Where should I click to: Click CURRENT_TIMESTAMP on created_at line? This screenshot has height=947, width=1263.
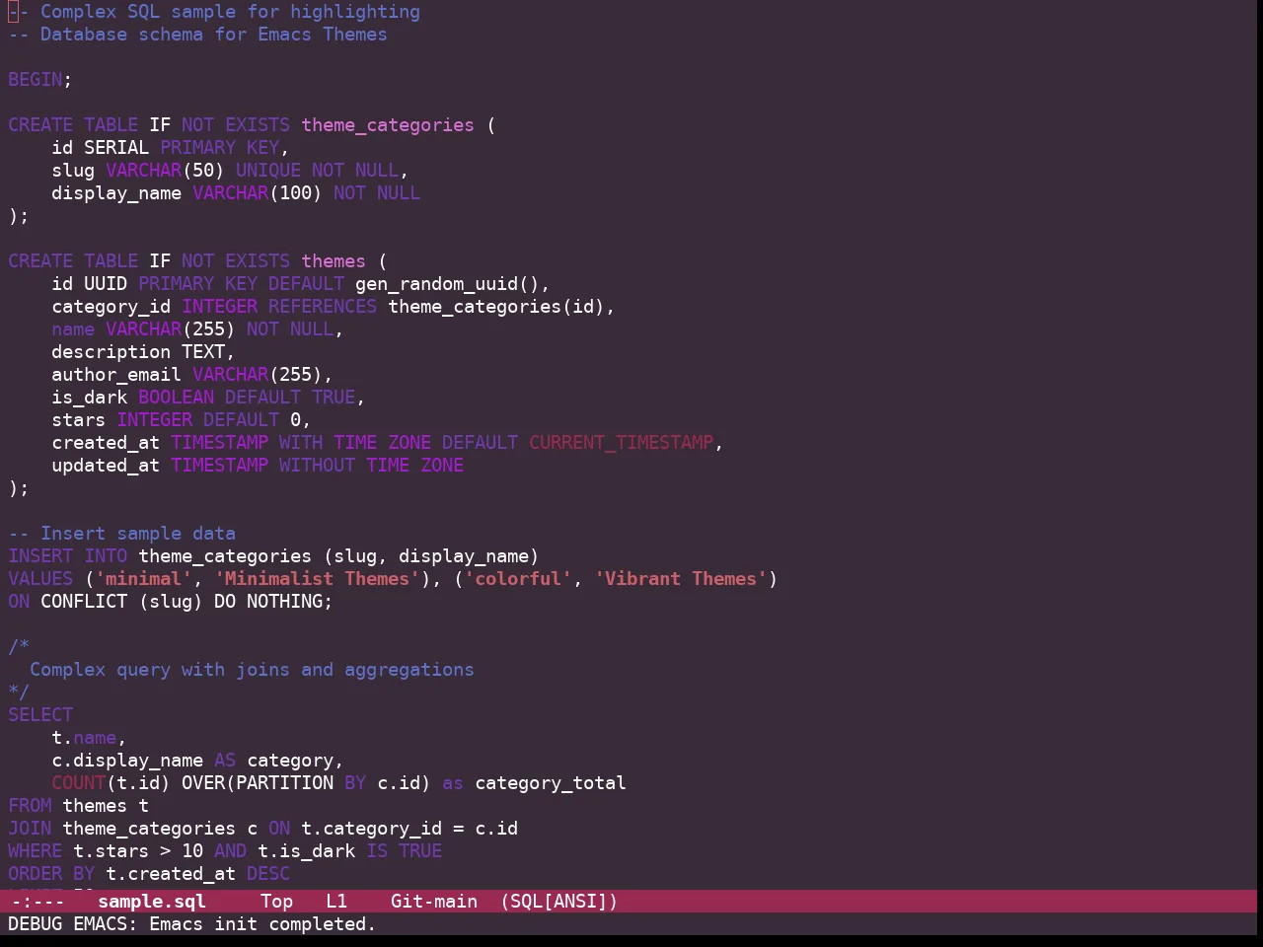pos(621,442)
